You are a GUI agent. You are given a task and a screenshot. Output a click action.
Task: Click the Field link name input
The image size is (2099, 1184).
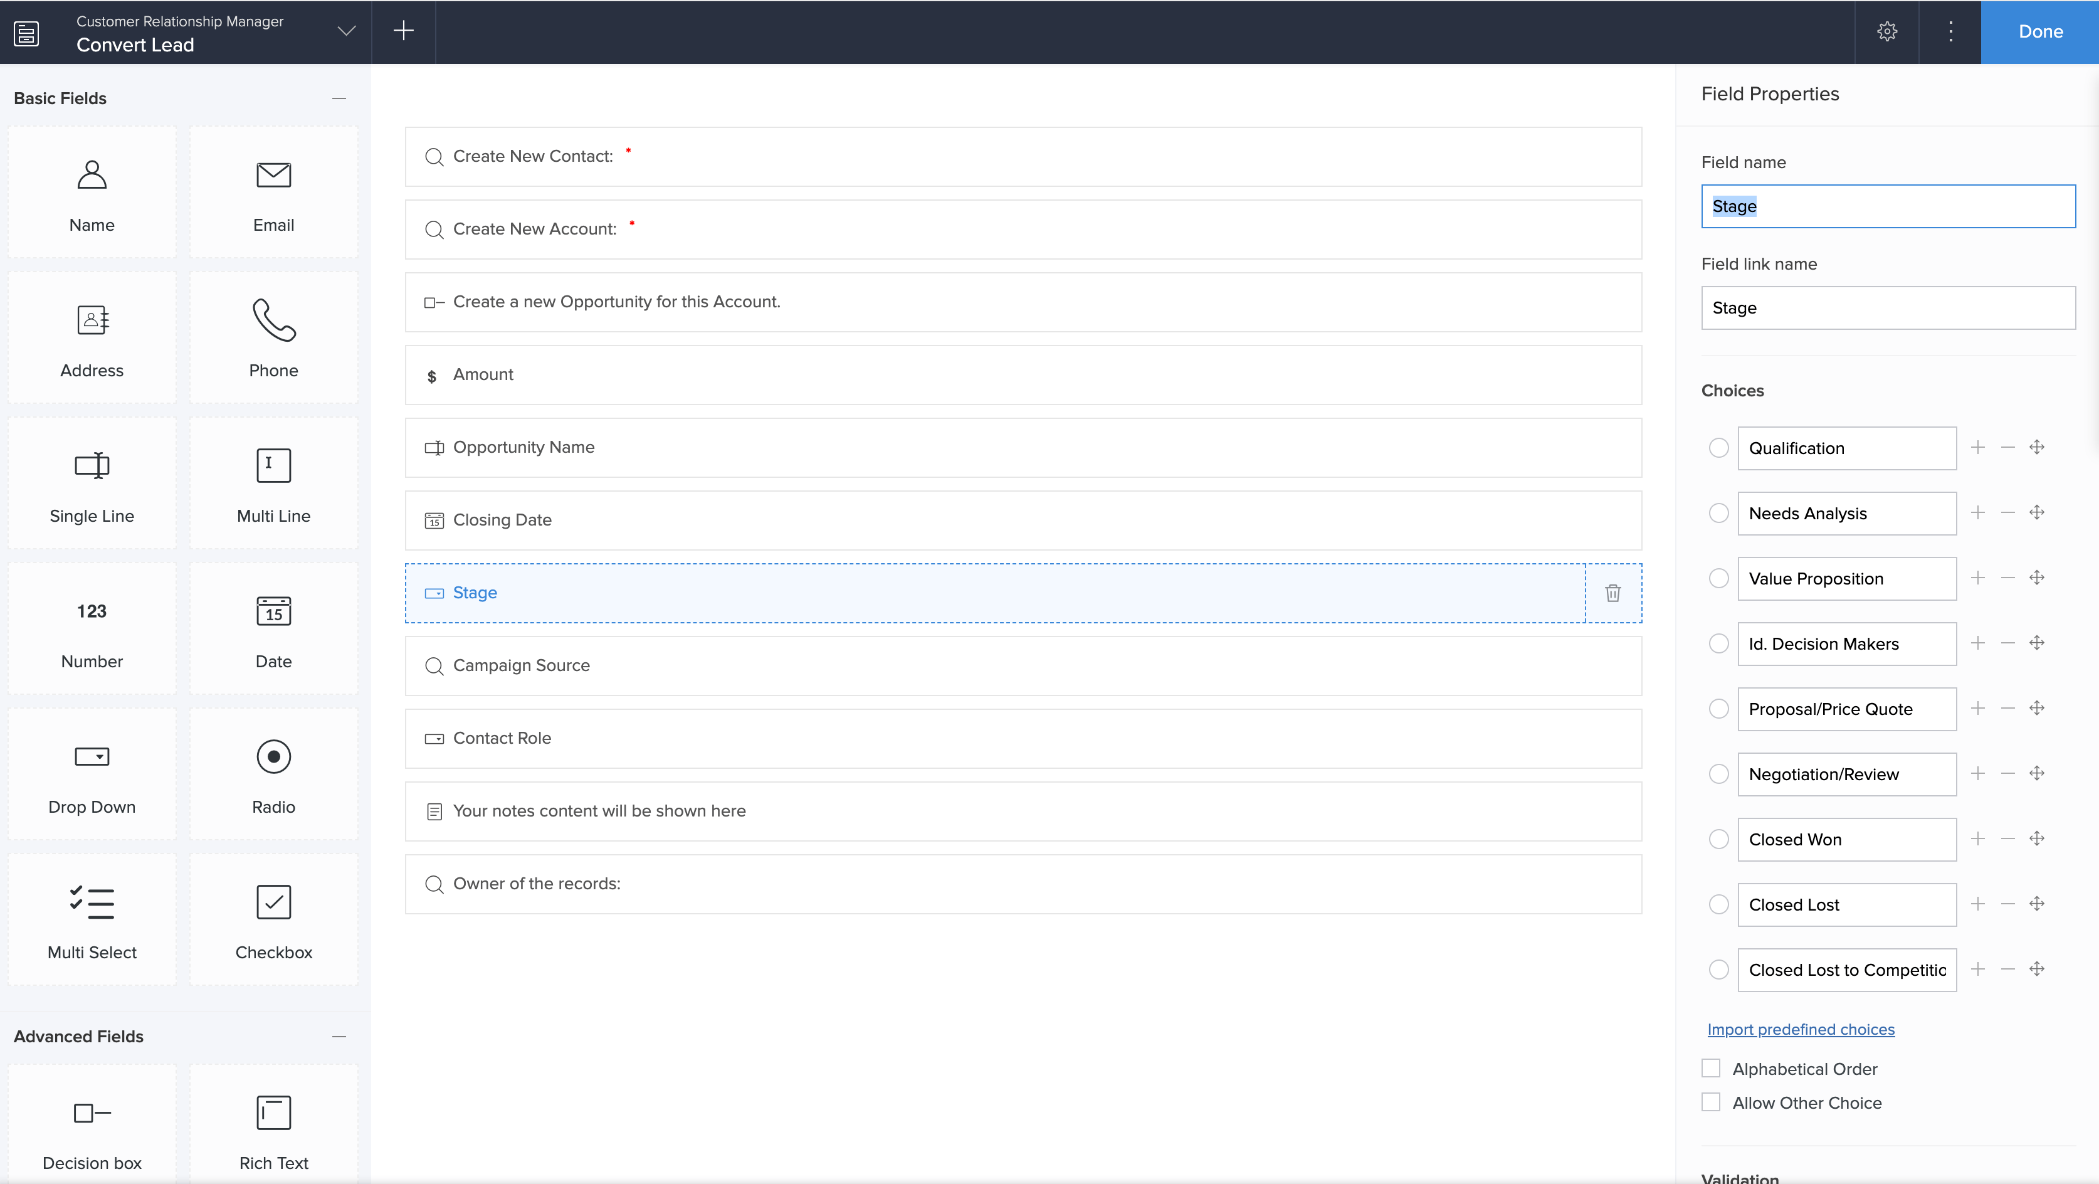pos(1888,308)
